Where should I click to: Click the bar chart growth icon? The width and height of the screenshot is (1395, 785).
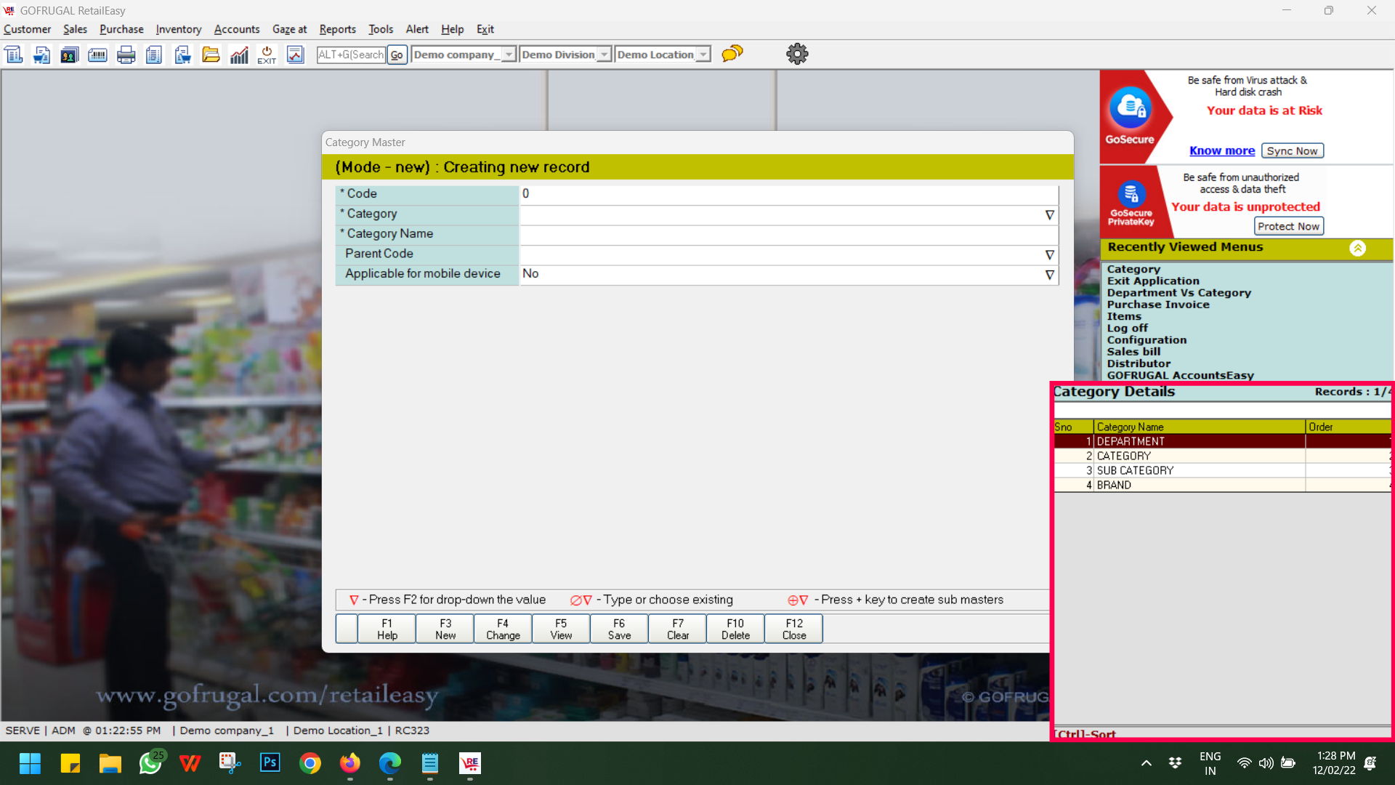pyautogui.click(x=239, y=55)
